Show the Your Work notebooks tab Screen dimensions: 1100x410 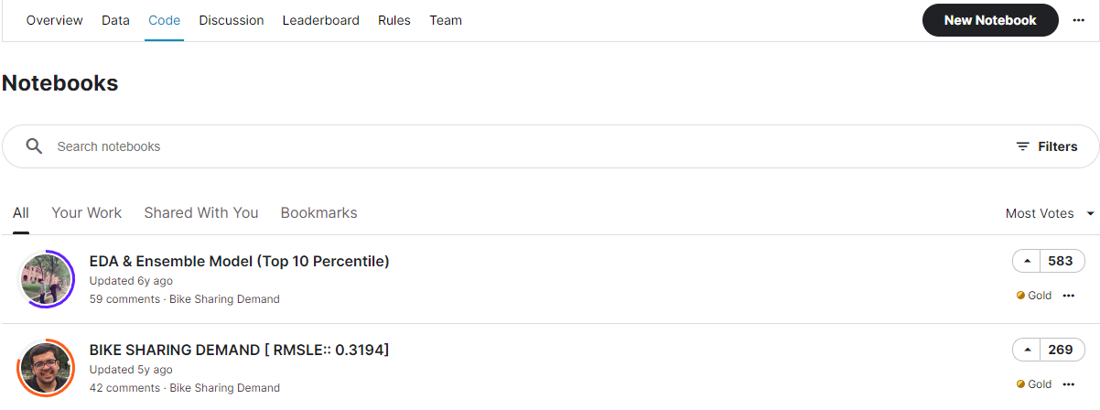[86, 212]
